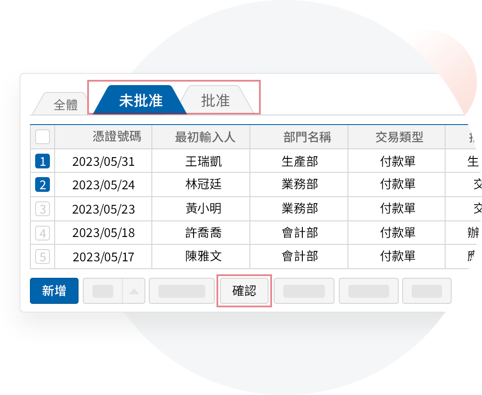
Task: Select row 5 for 陳雅文
Action: point(42,257)
